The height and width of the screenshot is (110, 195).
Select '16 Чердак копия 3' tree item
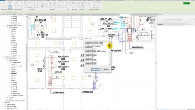[x=16, y=94]
